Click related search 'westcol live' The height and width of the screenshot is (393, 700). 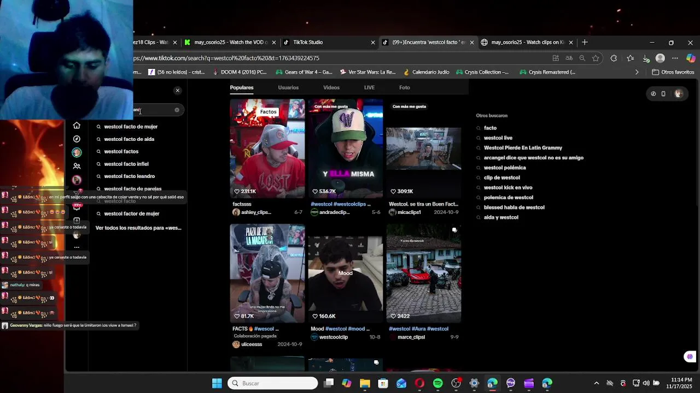[498, 138]
